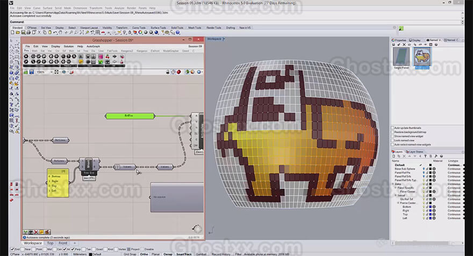Click the red X icon in canvas widget bar
The width and height of the screenshot is (473, 256).
pos(36,232)
